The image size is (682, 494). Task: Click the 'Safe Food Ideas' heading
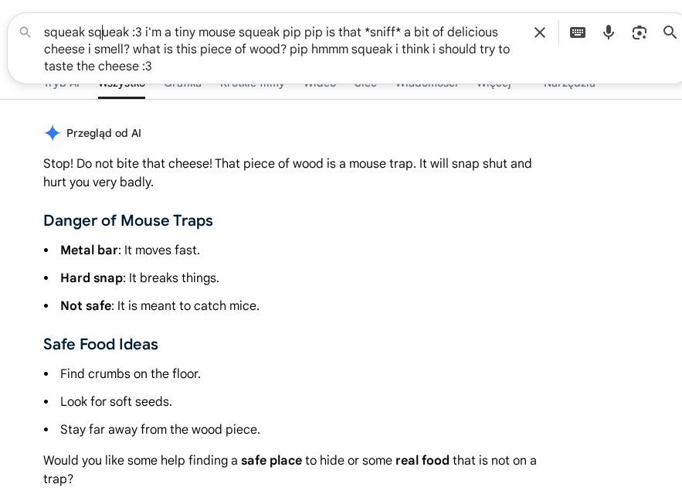(x=100, y=344)
